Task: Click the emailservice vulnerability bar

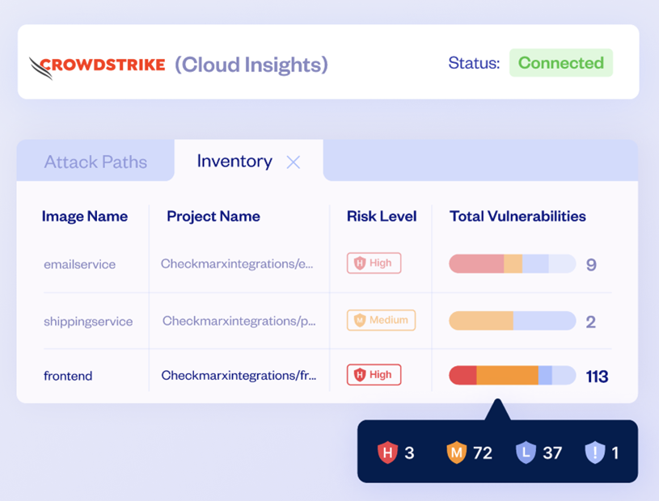Action: [513, 263]
